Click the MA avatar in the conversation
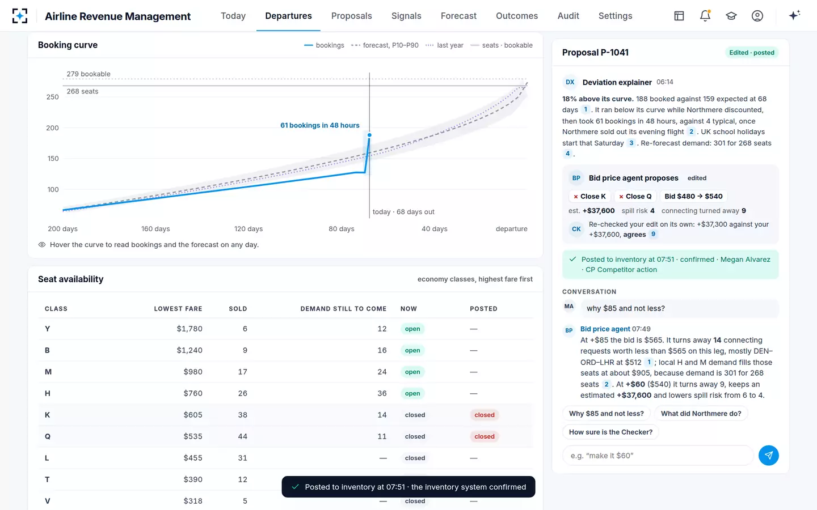This screenshot has width=817, height=510. tap(569, 307)
